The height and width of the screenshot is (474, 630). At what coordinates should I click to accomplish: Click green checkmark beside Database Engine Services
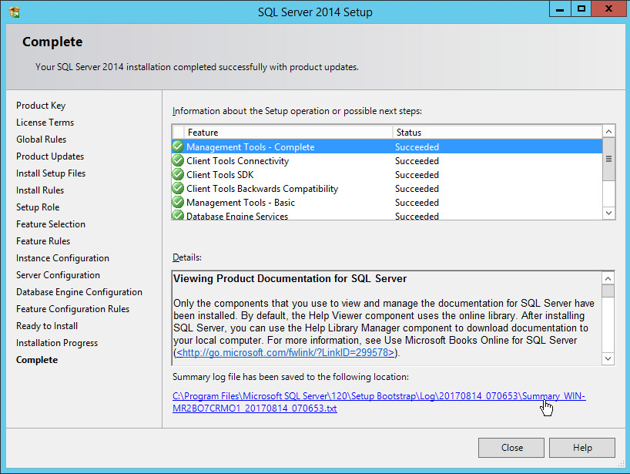pos(178,216)
